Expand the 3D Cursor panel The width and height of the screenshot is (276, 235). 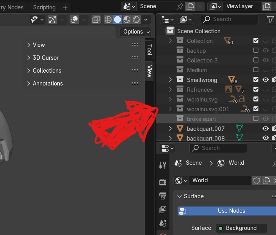[28, 58]
